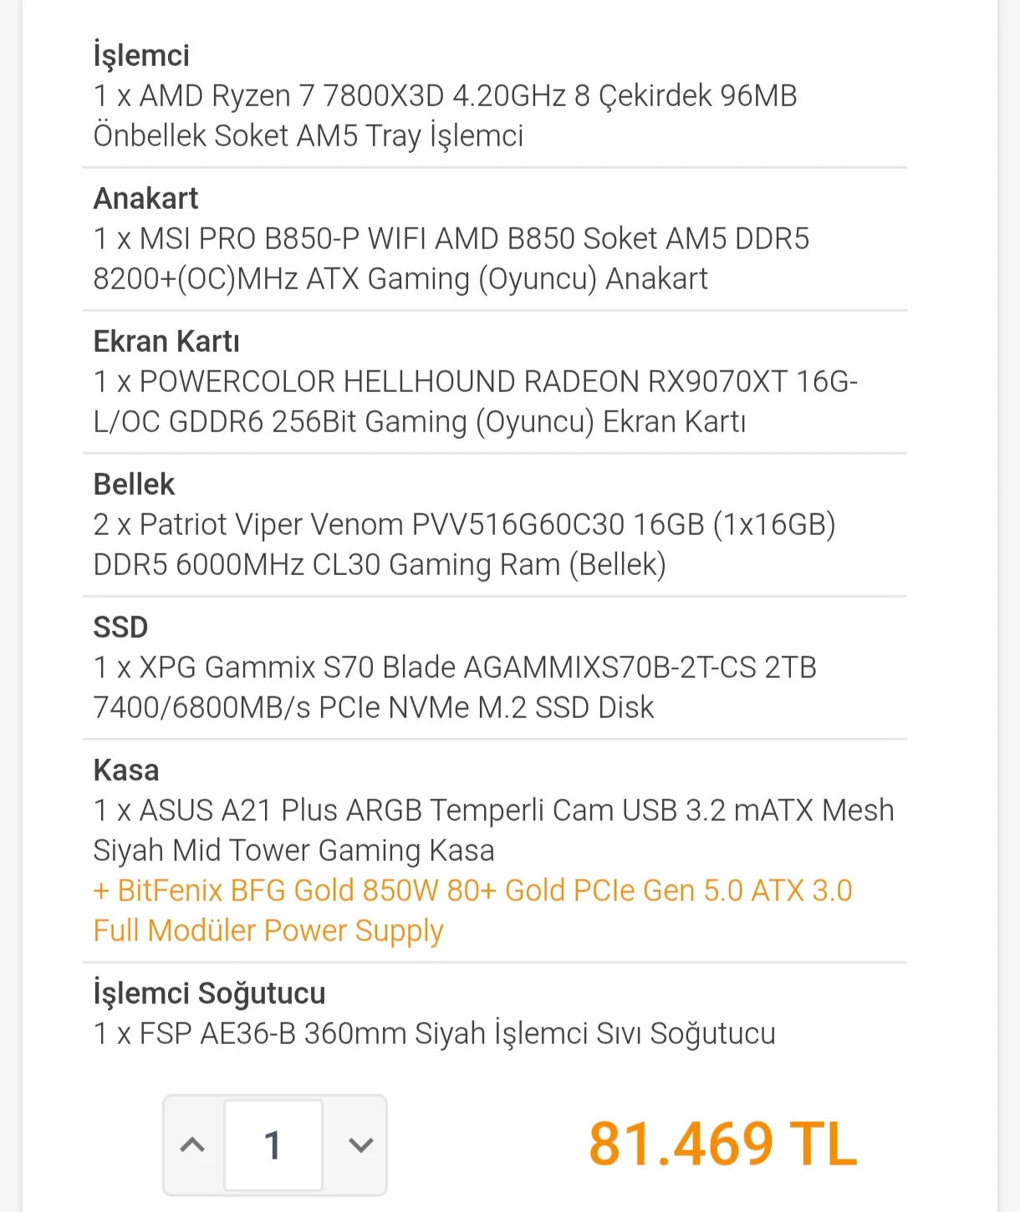Click the Anakart section heading
Viewport: 1020px width, 1212px height.
coord(145,199)
